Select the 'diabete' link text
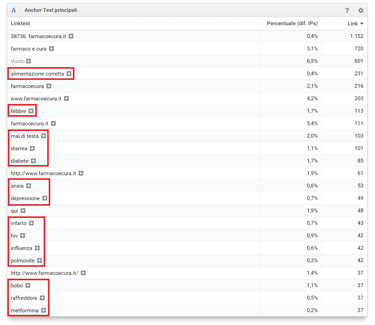The image size is (375, 325). click(x=20, y=161)
